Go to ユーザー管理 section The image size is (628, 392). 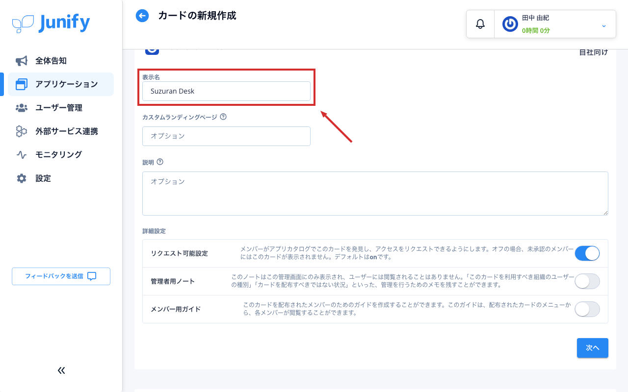[61, 108]
